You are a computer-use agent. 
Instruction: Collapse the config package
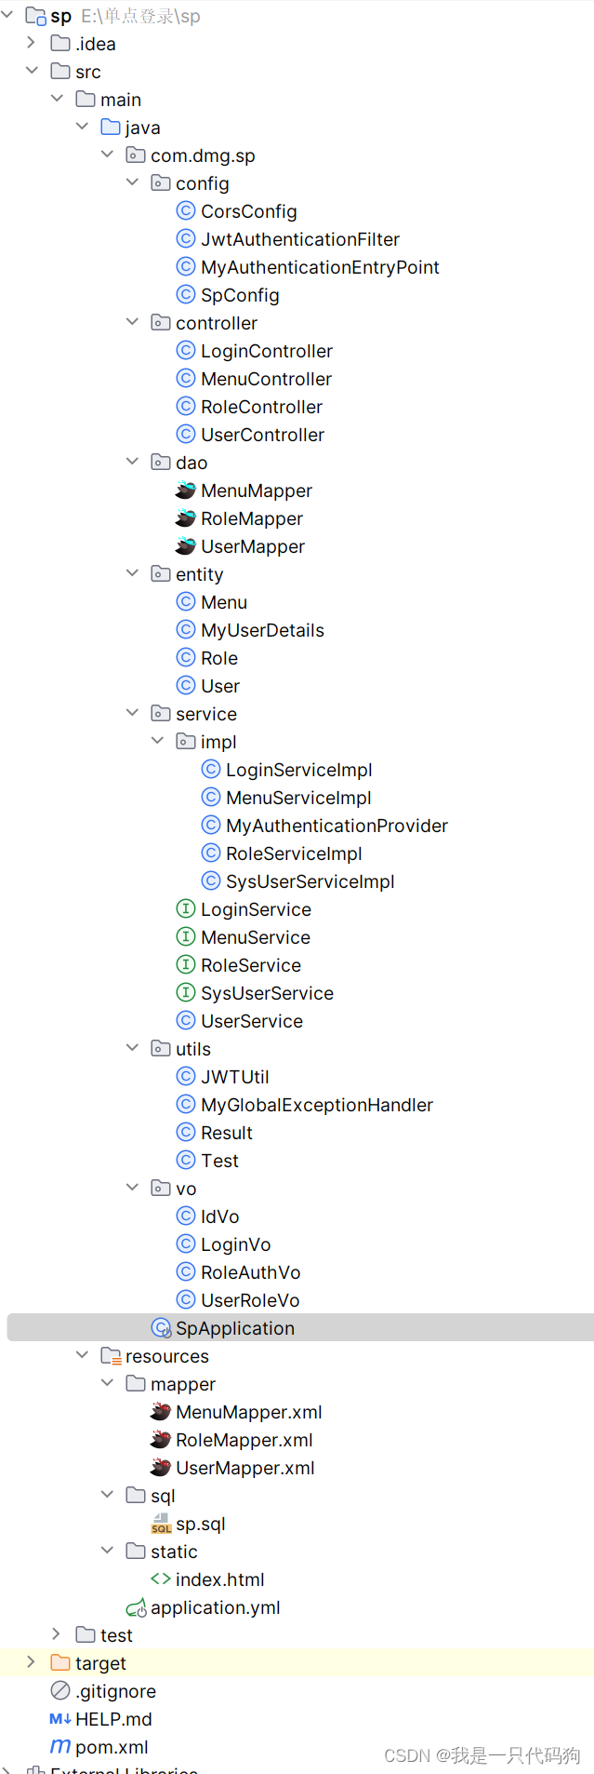(132, 182)
